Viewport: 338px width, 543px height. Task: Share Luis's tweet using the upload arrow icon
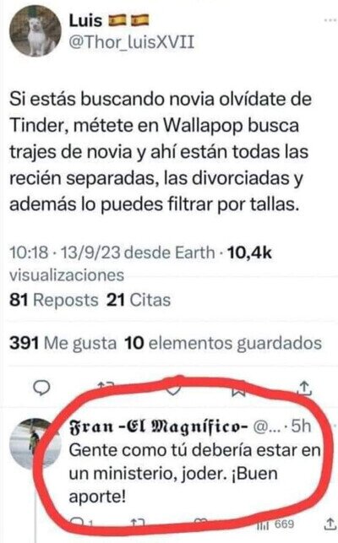(305, 388)
